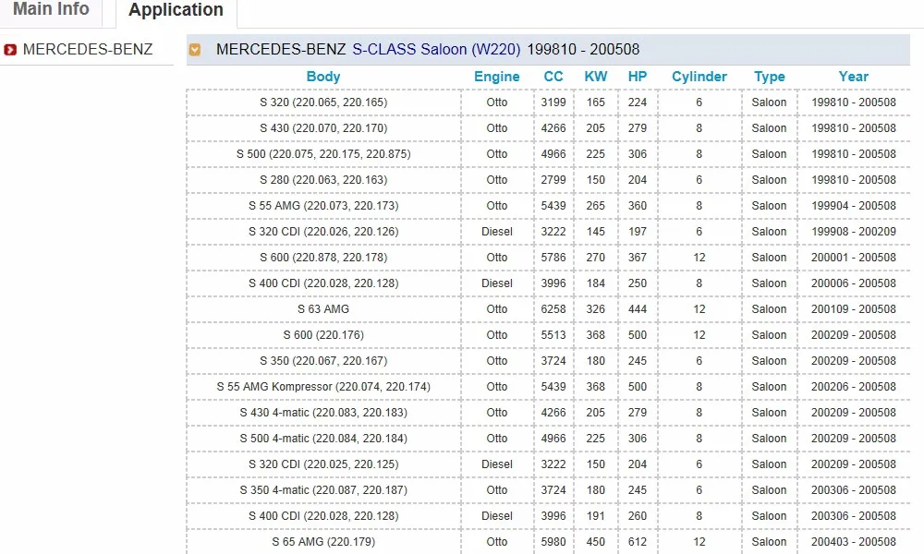This screenshot has height=554, width=924.
Task: Click HP value 197
Action: (638, 232)
